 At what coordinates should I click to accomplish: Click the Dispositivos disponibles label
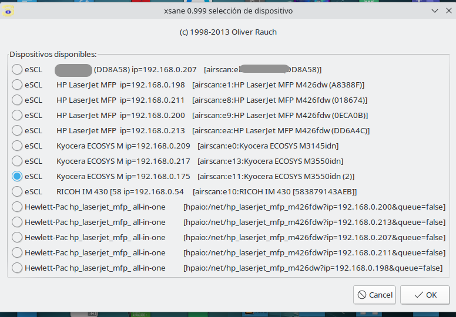click(x=53, y=55)
